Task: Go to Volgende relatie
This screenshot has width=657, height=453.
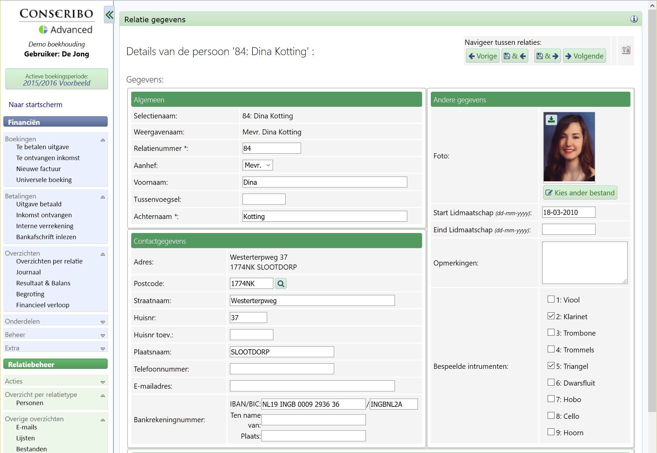Action: 585,56
